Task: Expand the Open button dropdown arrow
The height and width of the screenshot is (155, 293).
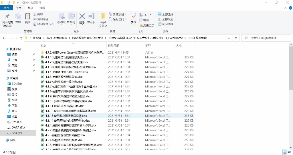Action: [150, 15]
